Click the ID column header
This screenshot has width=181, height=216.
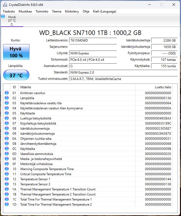click(x=14, y=87)
